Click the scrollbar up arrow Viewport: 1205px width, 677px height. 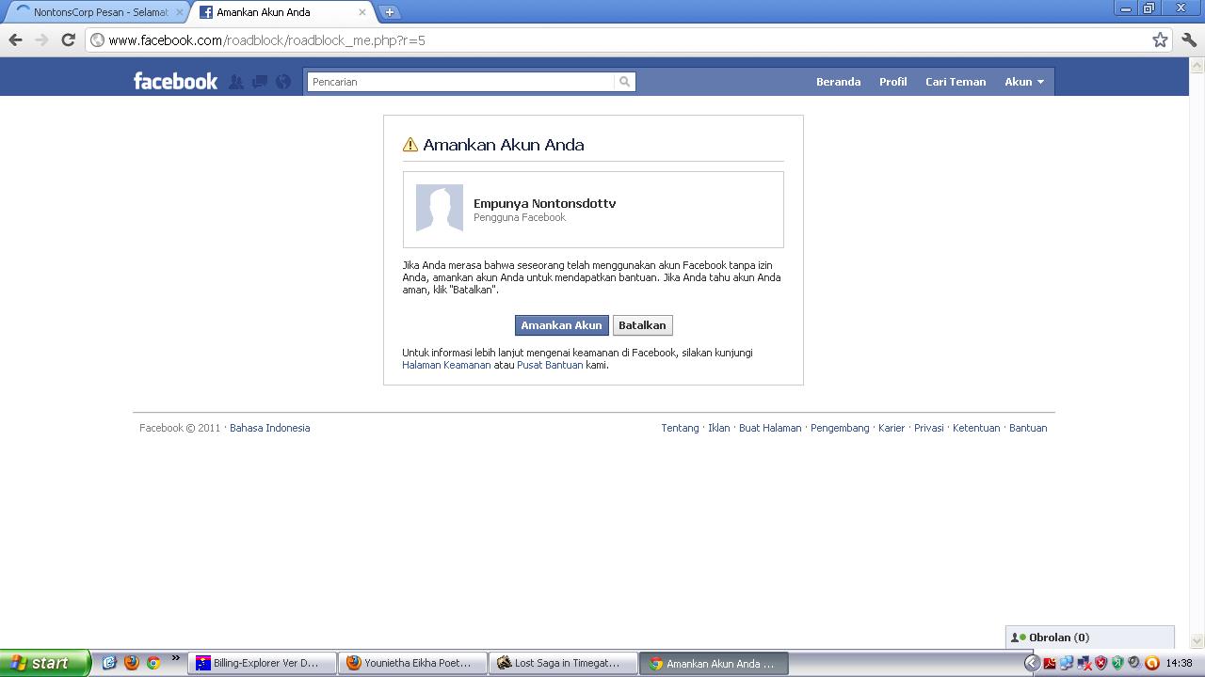click(1197, 66)
